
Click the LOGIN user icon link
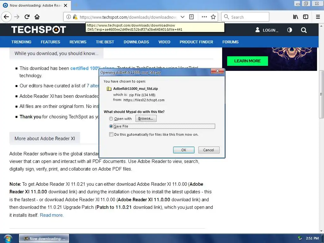267,30
